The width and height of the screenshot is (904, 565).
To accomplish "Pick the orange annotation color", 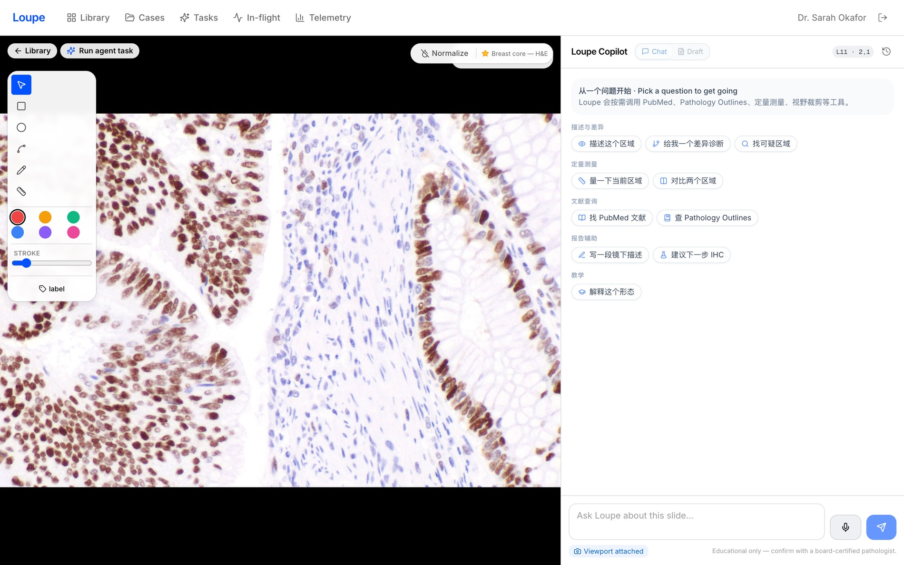I will 45,217.
